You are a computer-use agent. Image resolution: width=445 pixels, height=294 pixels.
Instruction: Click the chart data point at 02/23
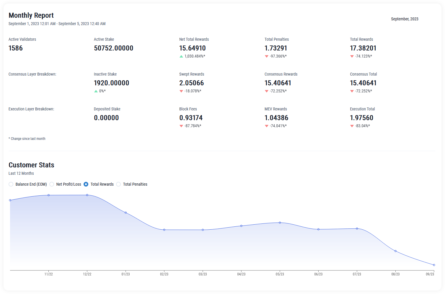click(164, 230)
